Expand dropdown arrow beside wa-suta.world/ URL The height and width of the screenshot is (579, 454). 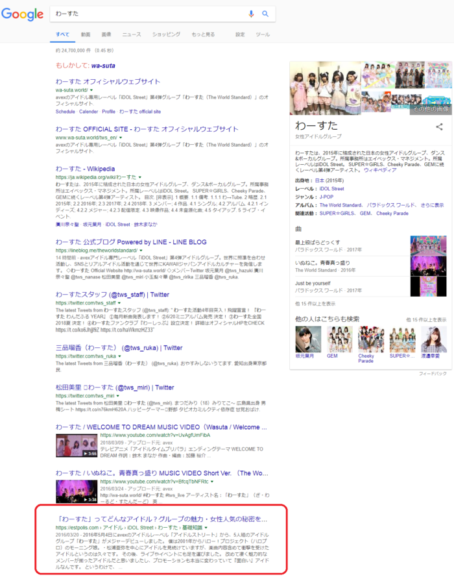point(91,90)
